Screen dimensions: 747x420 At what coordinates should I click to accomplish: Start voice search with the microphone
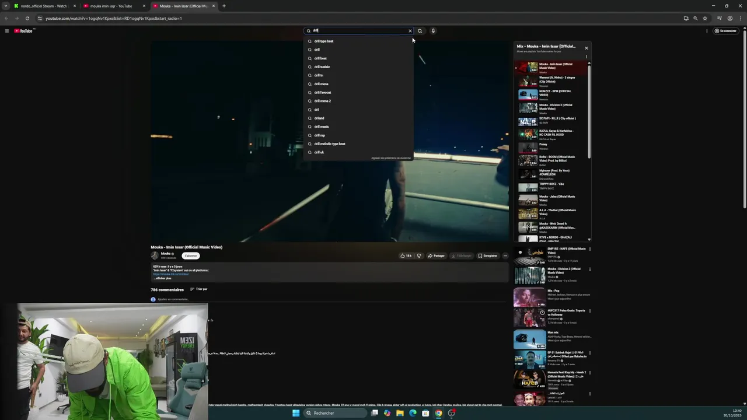[433, 31]
